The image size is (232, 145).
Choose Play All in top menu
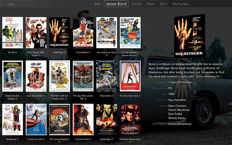click(x=137, y=4)
